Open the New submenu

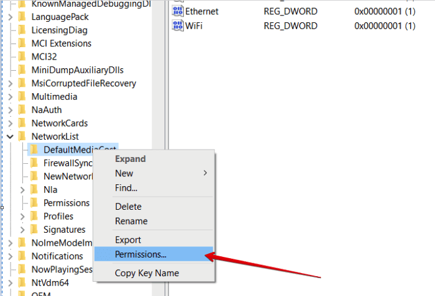(154, 173)
